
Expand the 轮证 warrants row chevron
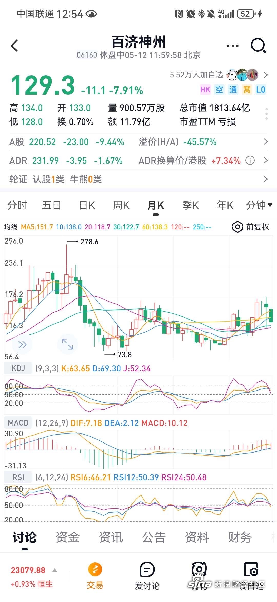point(266,179)
